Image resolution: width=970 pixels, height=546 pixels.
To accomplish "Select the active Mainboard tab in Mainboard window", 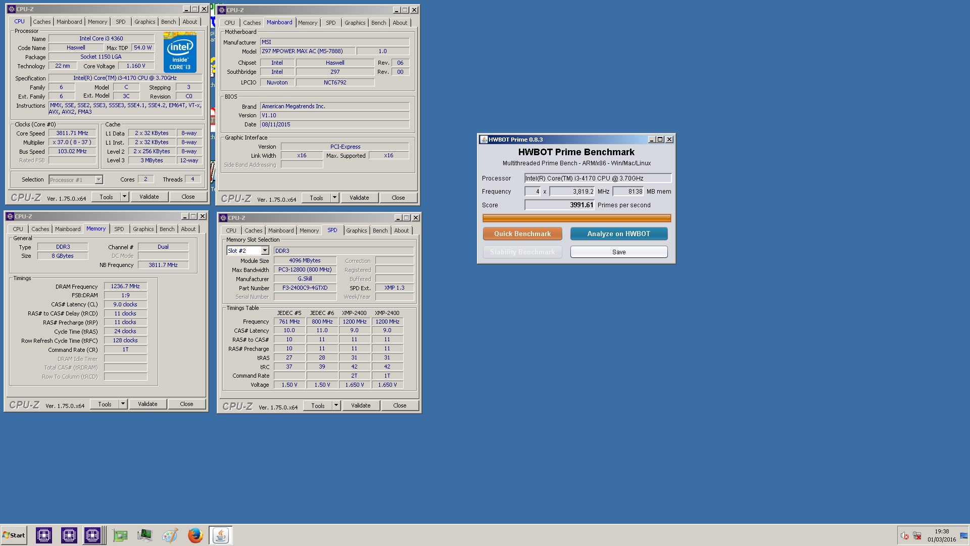I will tap(279, 22).
